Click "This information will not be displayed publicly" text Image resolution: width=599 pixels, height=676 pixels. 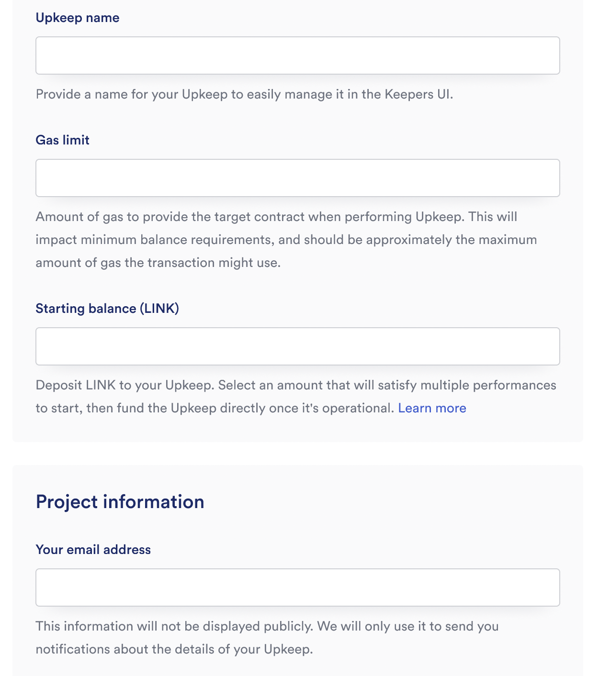pos(174,626)
